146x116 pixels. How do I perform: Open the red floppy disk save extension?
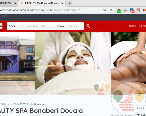138,10
